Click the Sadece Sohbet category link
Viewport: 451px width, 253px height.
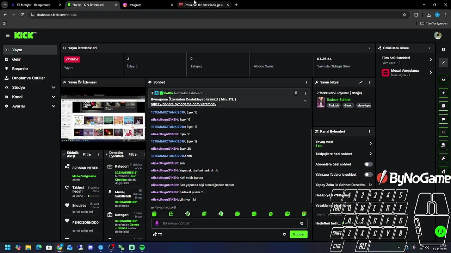coord(339,100)
